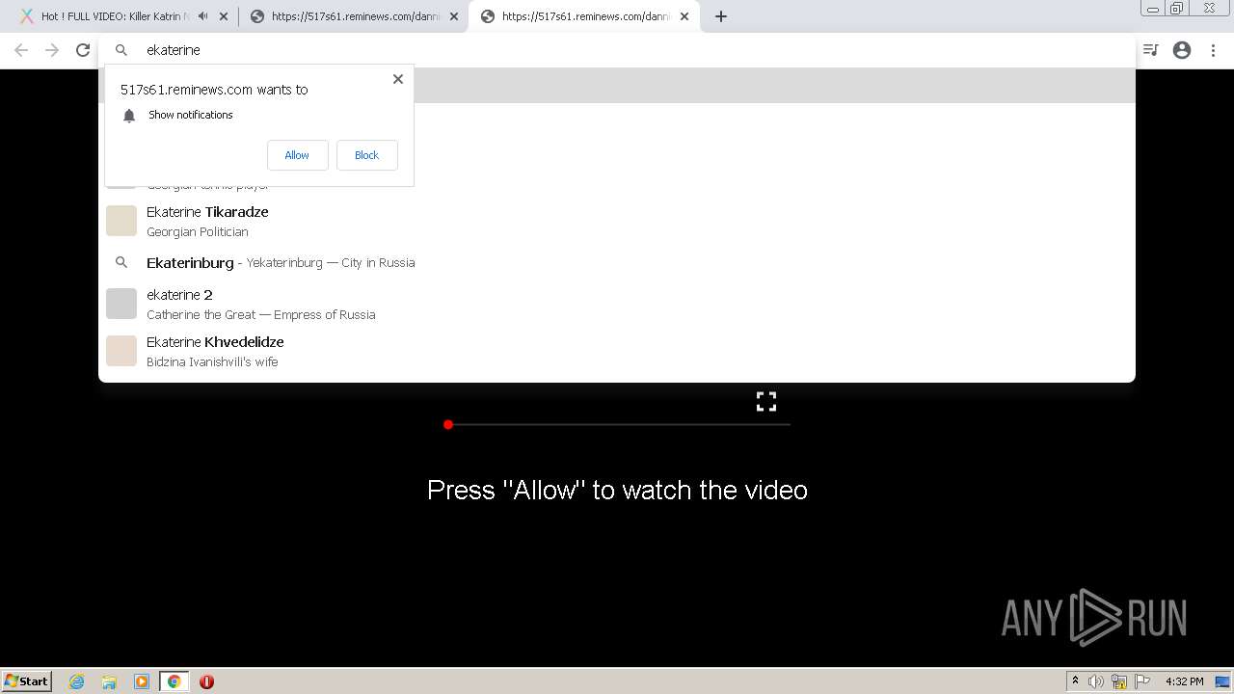Seek along the video progress bar

pyautogui.click(x=617, y=424)
